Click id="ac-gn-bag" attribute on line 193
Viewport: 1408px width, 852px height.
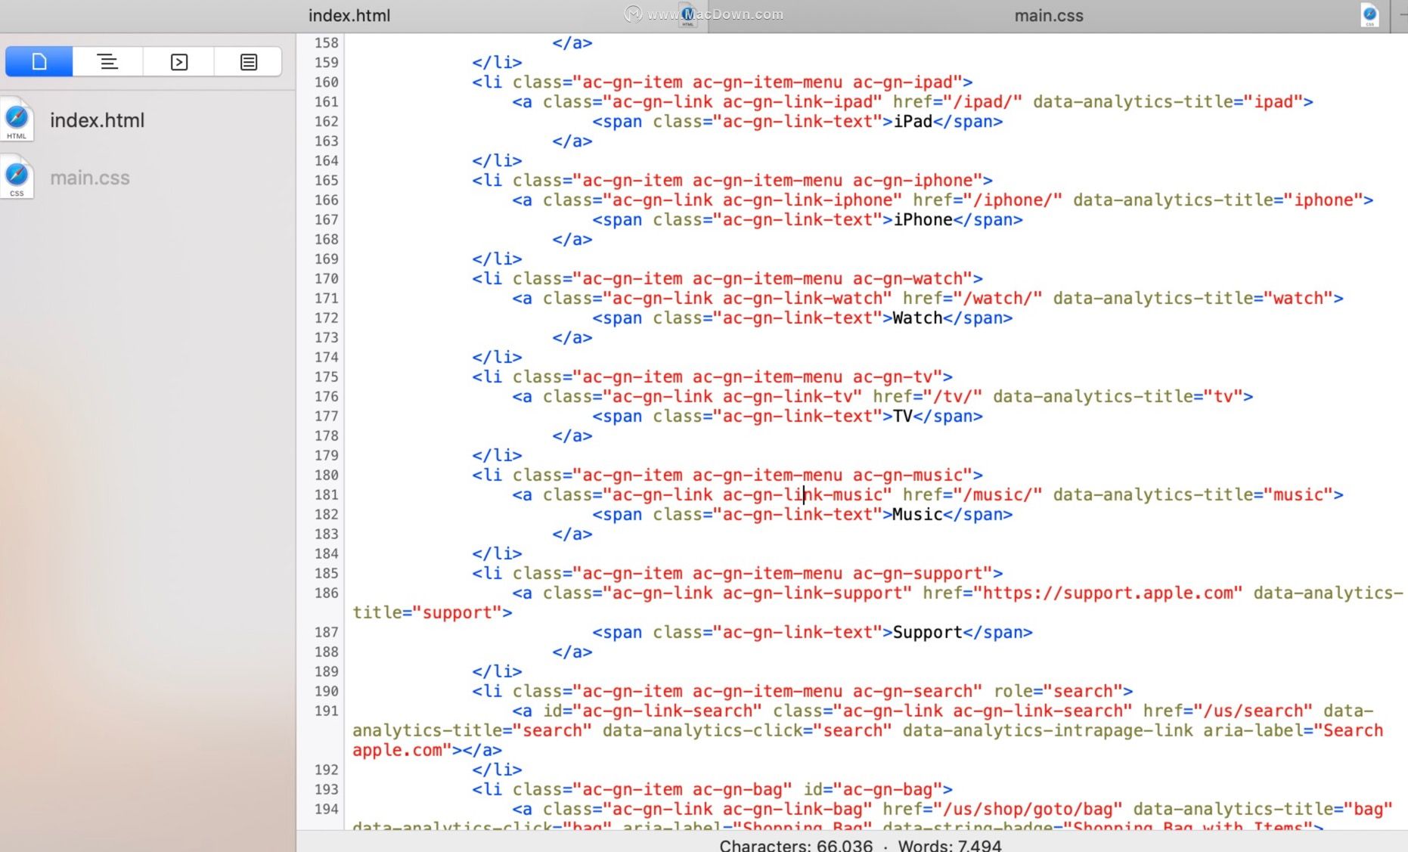[x=873, y=790]
